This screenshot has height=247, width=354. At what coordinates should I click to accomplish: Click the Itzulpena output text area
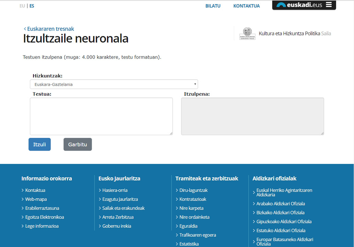coord(252,116)
